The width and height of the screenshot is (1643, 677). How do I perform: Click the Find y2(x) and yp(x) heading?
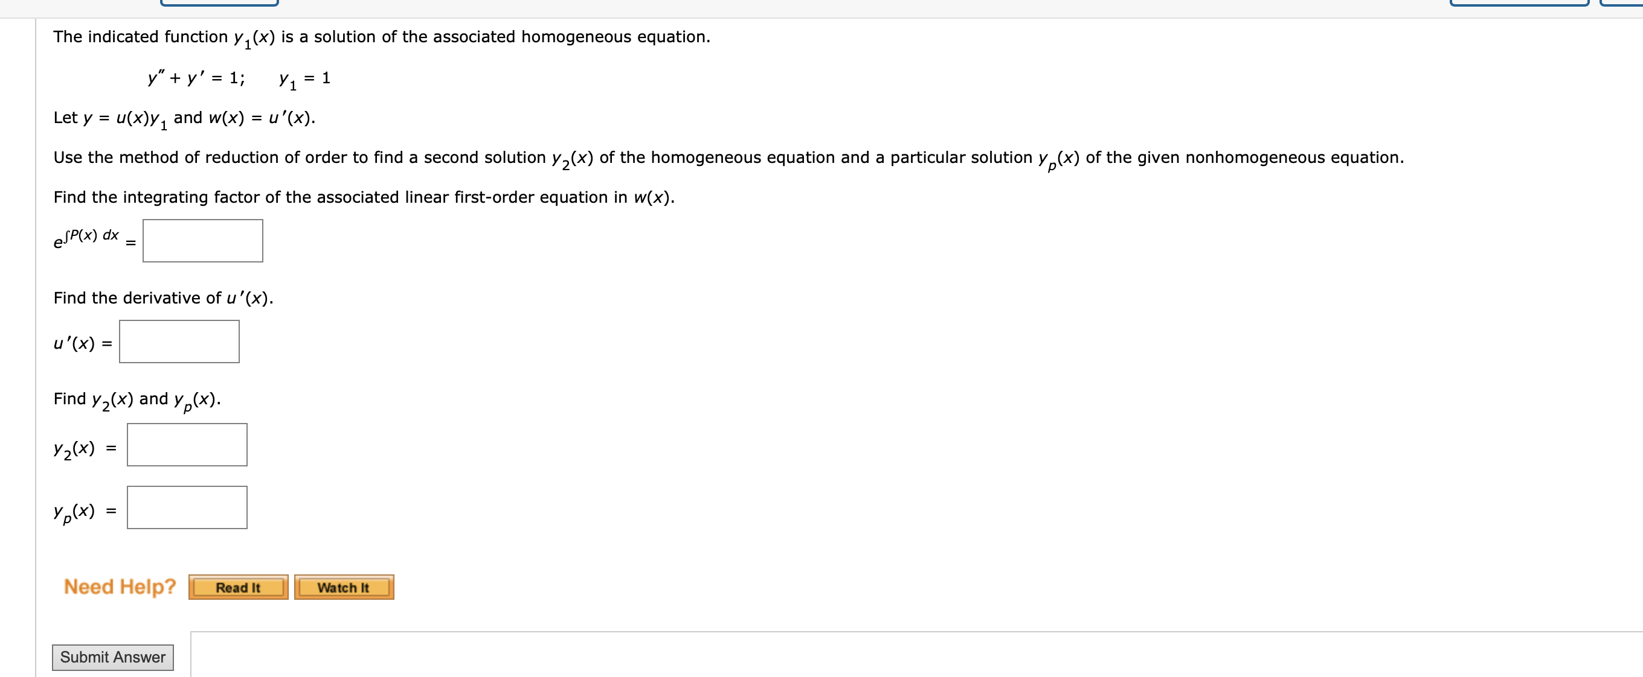coord(136,399)
